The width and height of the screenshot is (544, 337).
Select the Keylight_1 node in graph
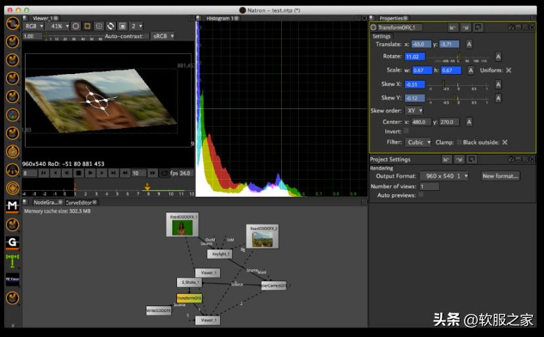pos(220,254)
